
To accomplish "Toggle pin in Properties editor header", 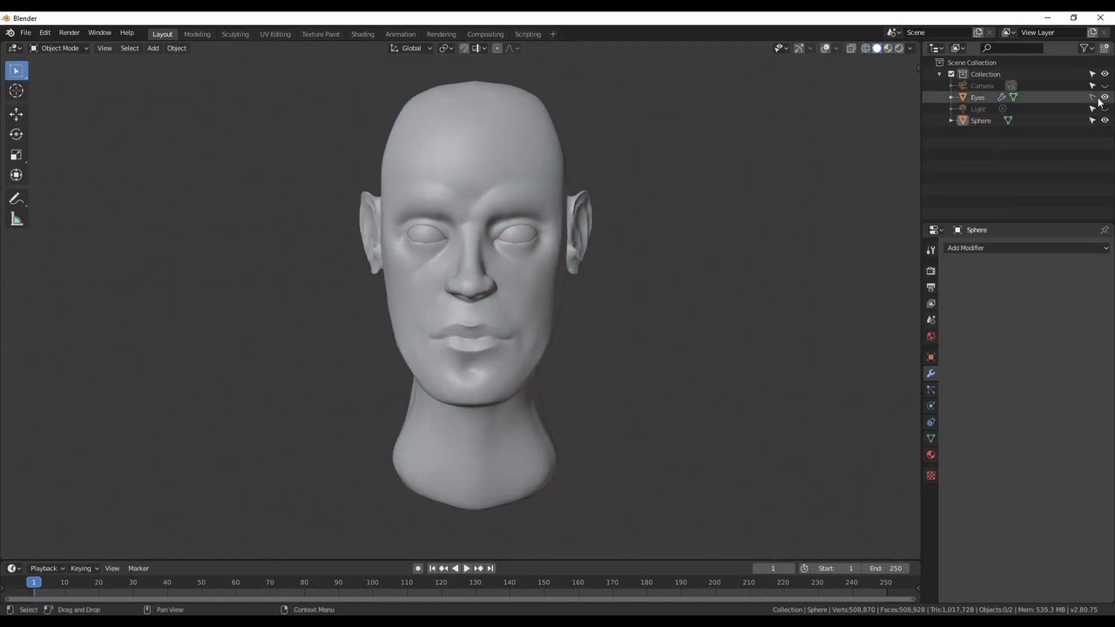I will [1105, 230].
